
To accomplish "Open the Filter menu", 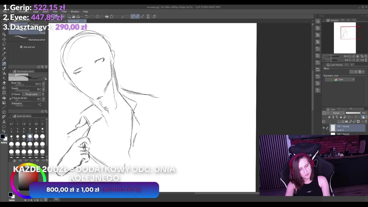I will coord(64,12).
